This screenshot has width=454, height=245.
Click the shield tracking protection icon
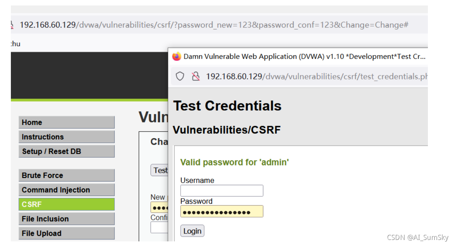tap(180, 76)
